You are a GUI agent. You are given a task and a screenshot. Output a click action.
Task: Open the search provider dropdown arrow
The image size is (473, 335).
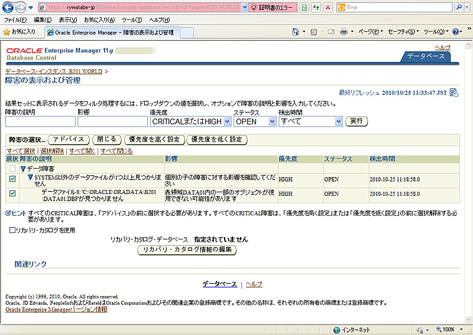pyautogui.click(x=467, y=7)
